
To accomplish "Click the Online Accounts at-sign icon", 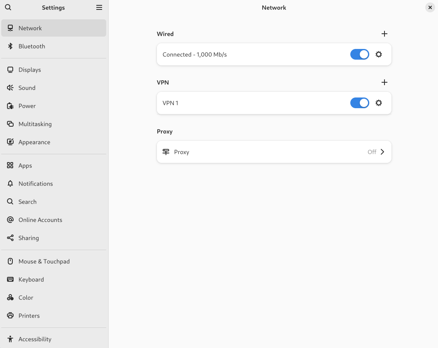I will point(10,220).
